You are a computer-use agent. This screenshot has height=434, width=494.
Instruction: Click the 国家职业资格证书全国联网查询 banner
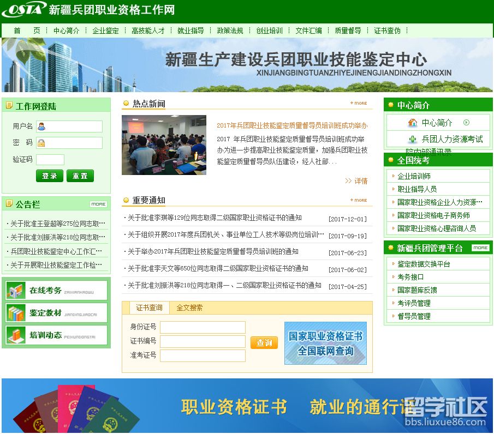click(x=325, y=343)
